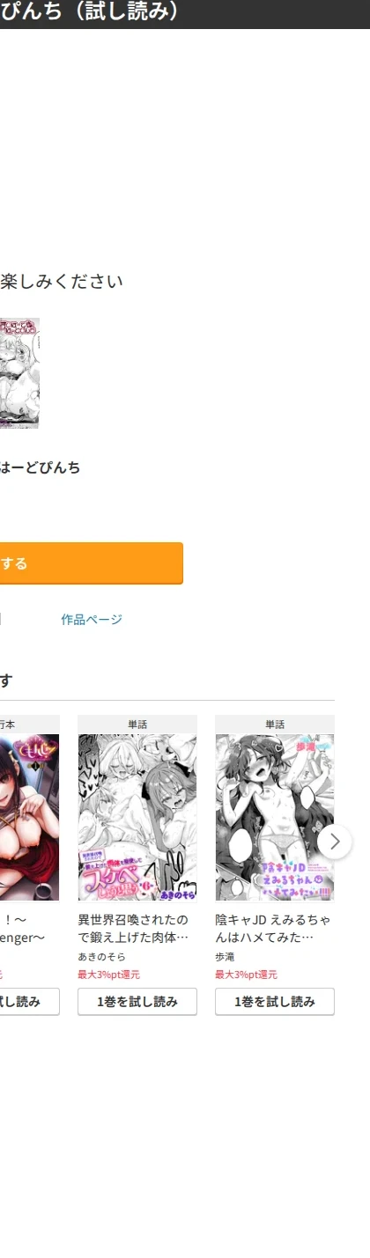Viewport: 370px width, 1258px height.
Task: Open the cover thumbnail by あきのそら
Action: [x=137, y=818]
